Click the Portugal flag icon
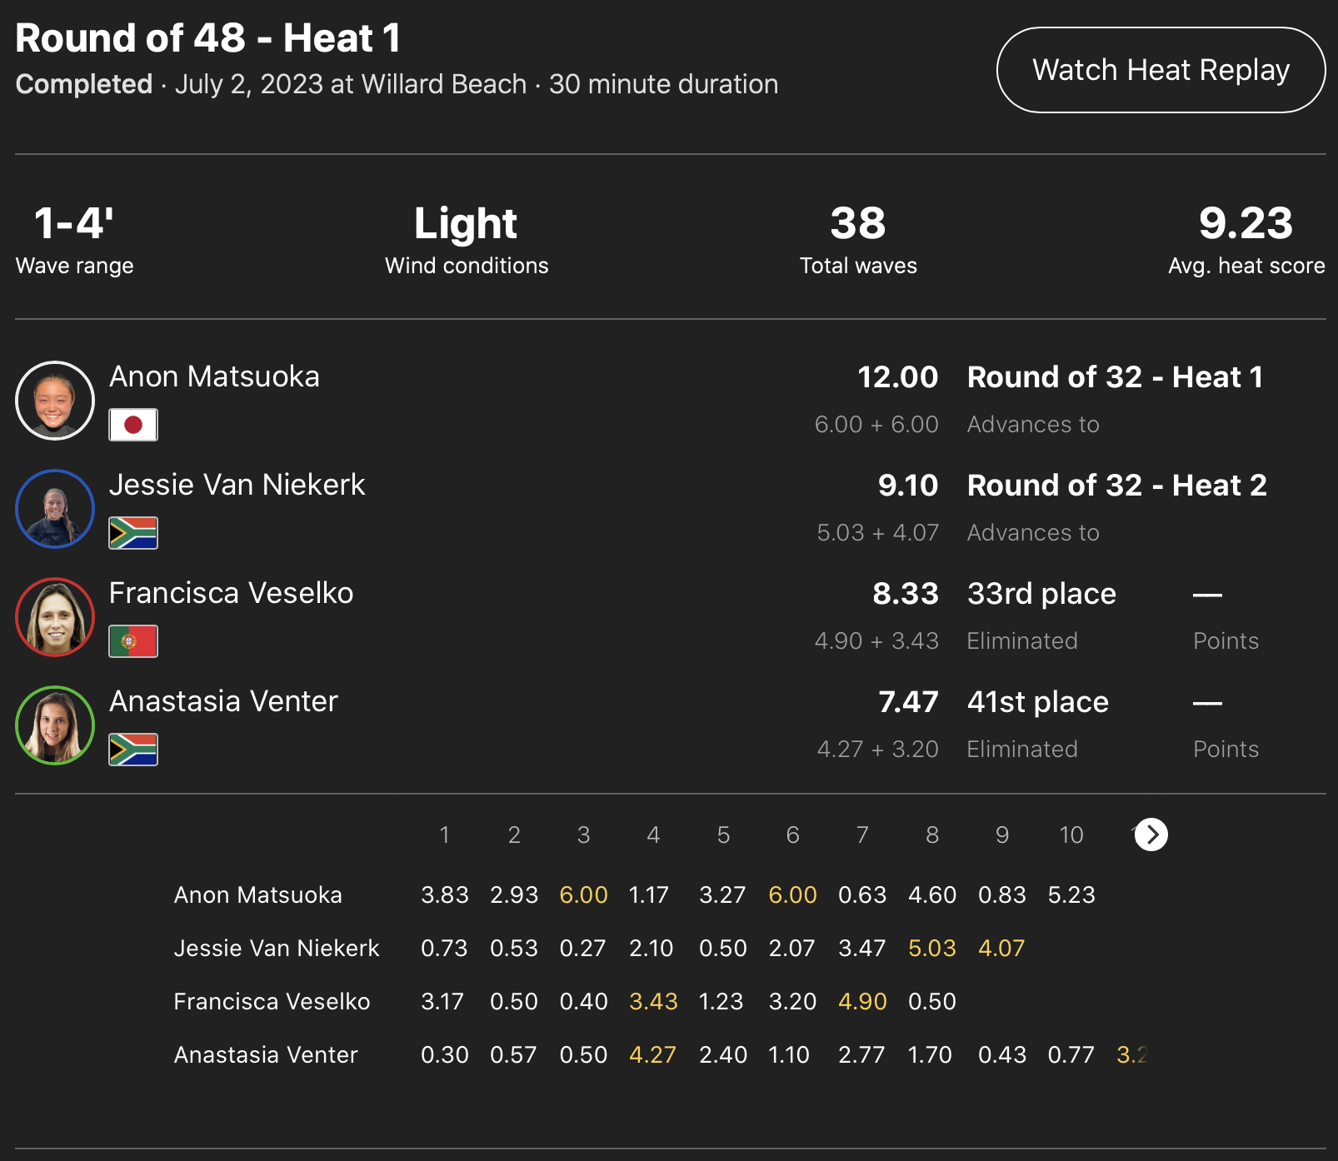Image resolution: width=1338 pixels, height=1161 pixels. coord(133,641)
